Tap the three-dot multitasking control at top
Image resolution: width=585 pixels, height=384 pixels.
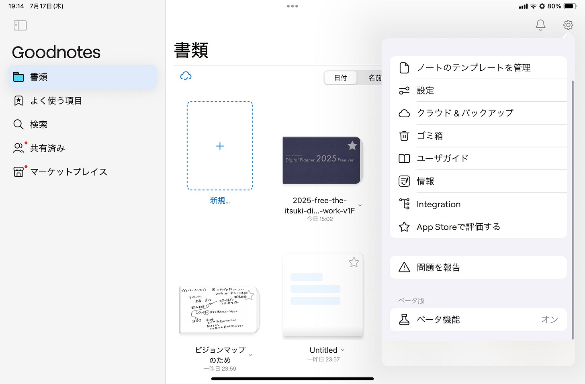(x=292, y=6)
